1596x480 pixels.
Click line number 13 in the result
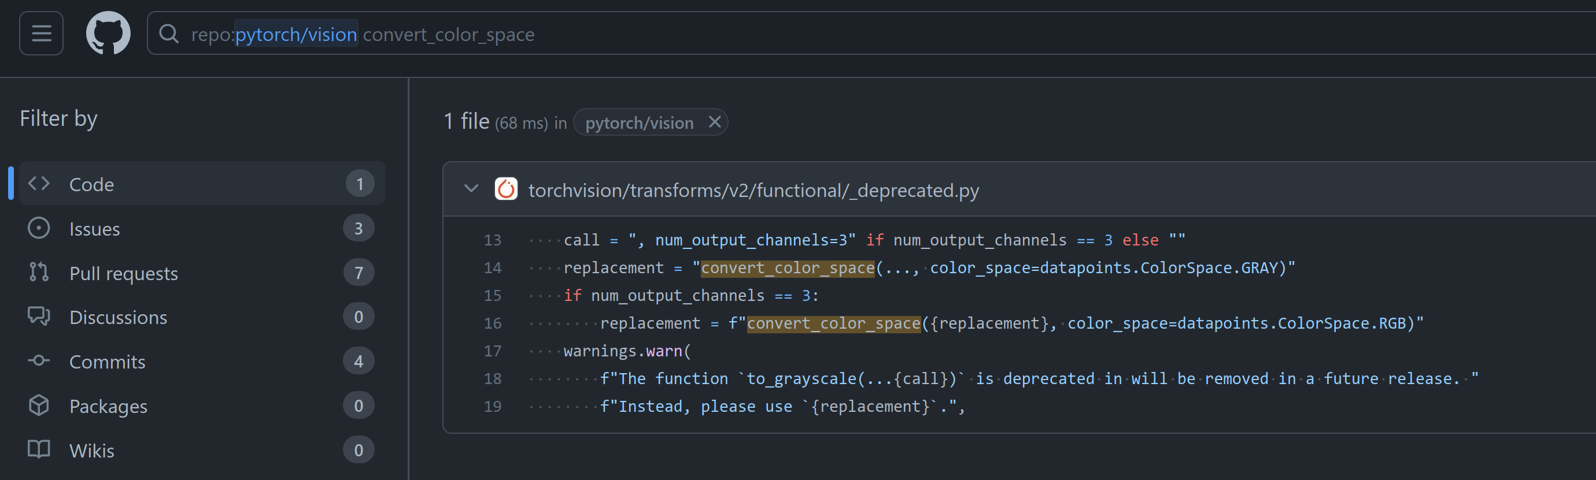pyautogui.click(x=493, y=240)
